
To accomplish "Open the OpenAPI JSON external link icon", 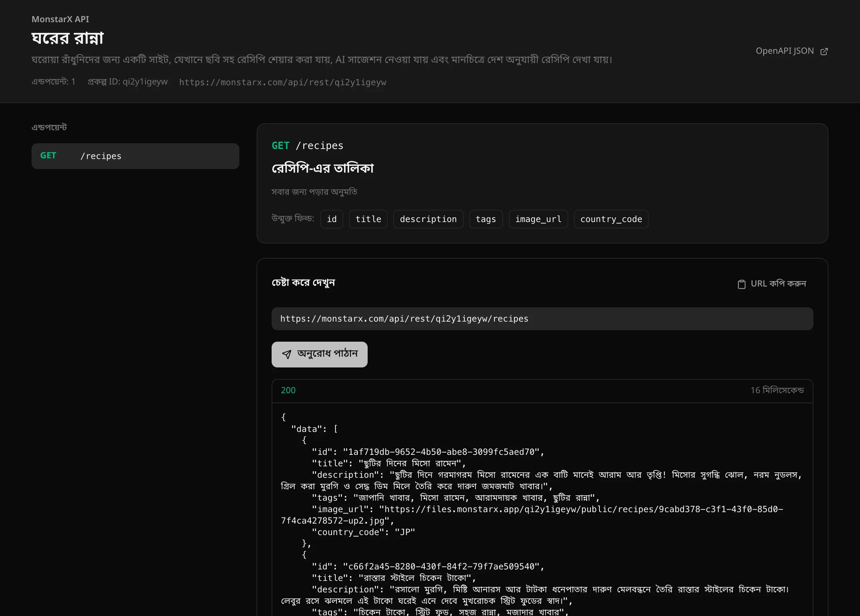I will 824,51.
